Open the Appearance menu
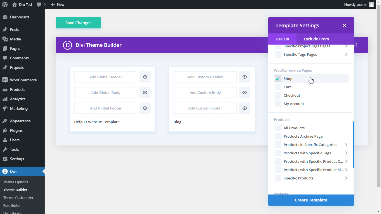The width and height of the screenshot is (381, 214). (x=22, y=121)
